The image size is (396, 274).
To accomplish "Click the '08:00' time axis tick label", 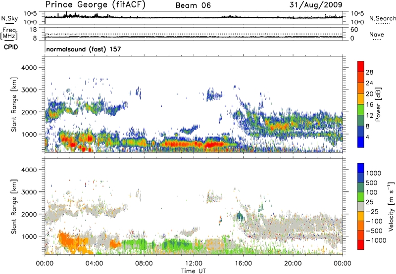I will click(x=144, y=264).
